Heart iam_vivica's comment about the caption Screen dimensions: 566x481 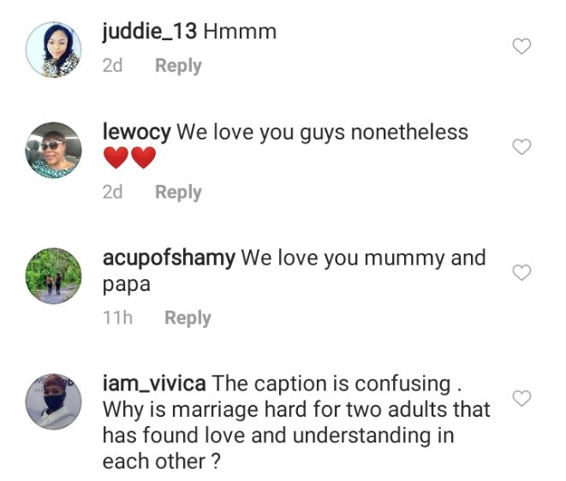pos(521,398)
